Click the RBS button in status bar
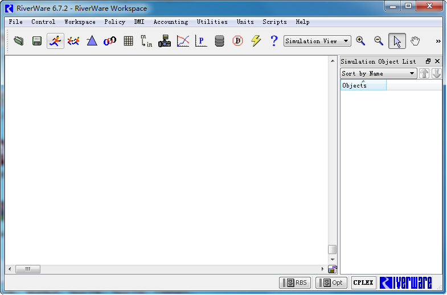Screen dimensions: 447x295 pyautogui.click(x=295, y=282)
